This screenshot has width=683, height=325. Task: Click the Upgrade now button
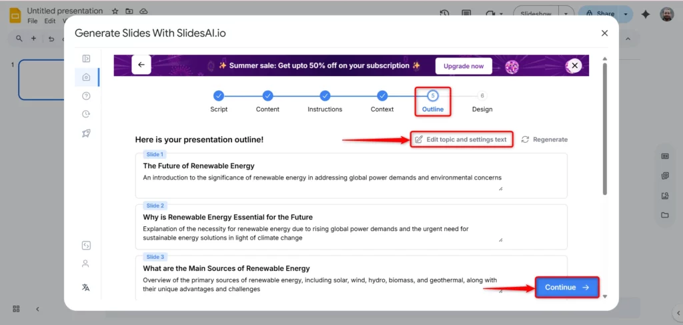pyautogui.click(x=464, y=66)
